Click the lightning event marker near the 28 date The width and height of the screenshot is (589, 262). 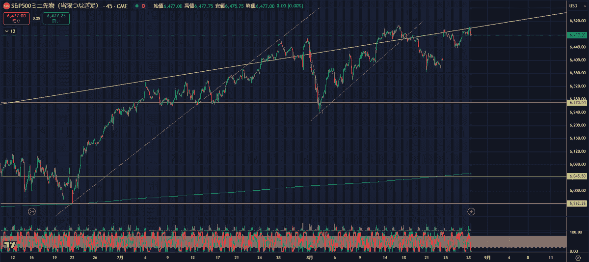pyautogui.click(x=471, y=211)
